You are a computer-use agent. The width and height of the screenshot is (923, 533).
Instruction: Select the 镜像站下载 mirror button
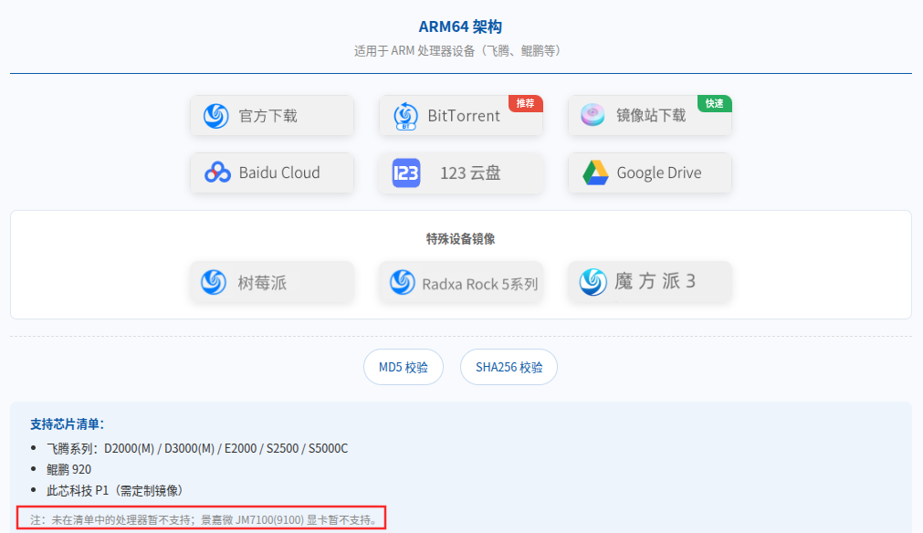(650, 115)
